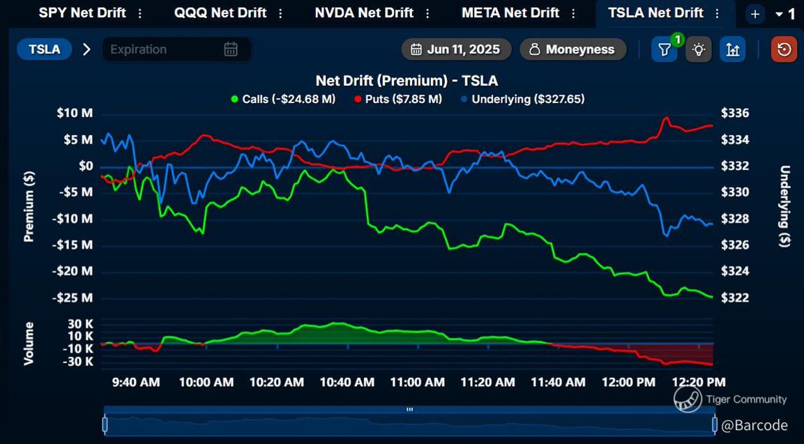804x444 pixels.
Task: Grab the right range slider handle
Action: tap(714, 424)
